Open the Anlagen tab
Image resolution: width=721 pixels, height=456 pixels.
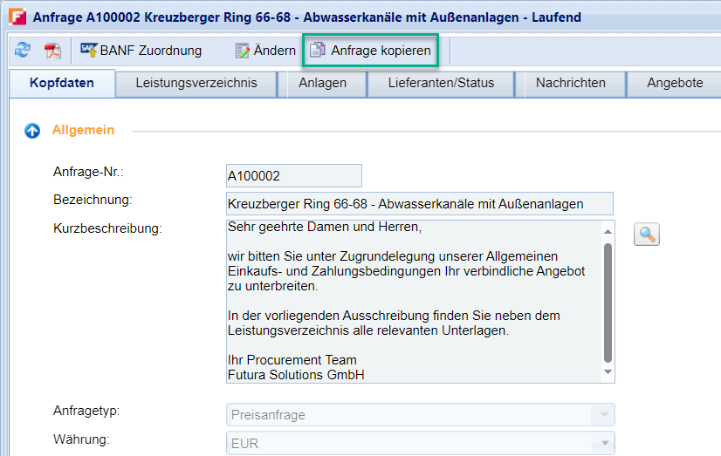322,84
